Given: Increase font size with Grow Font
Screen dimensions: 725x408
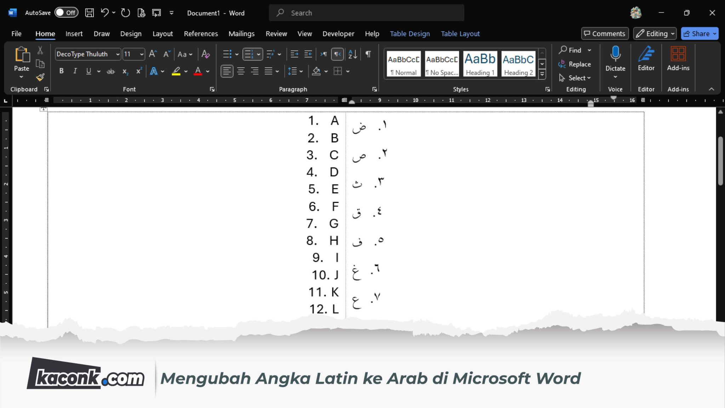Looking at the screenshot, I should [x=152, y=54].
